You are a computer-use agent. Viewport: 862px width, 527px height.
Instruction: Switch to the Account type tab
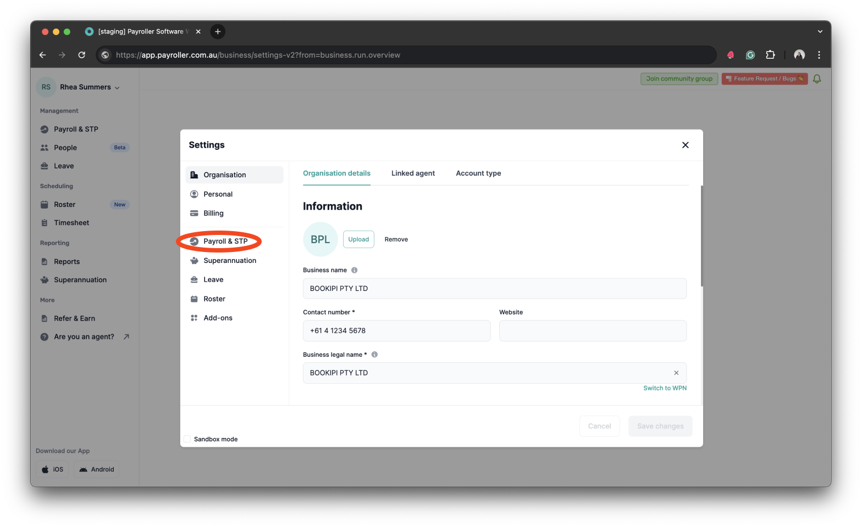click(478, 173)
